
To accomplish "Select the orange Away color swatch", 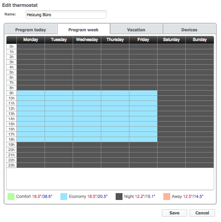I will [167, 197].
